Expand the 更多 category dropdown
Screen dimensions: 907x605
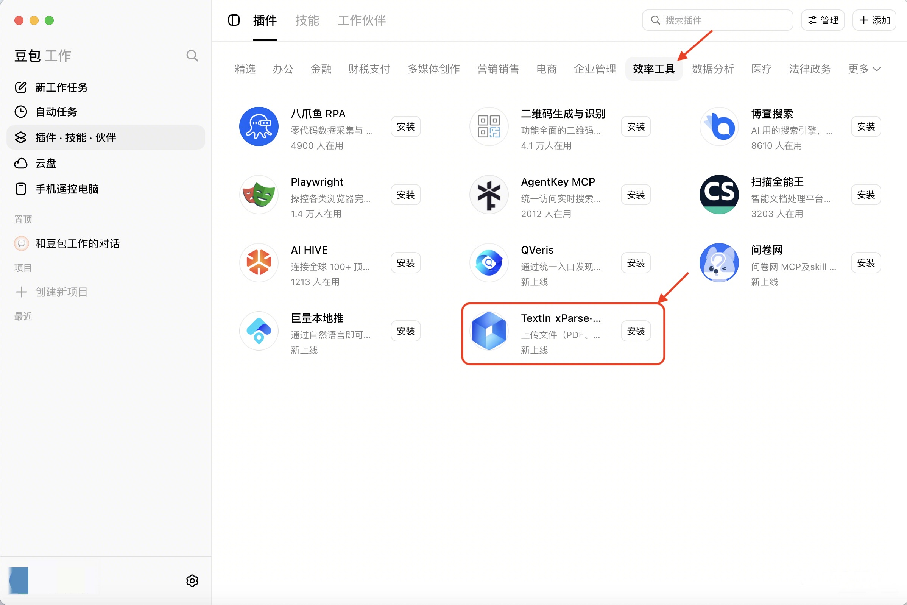click(864, 69)
